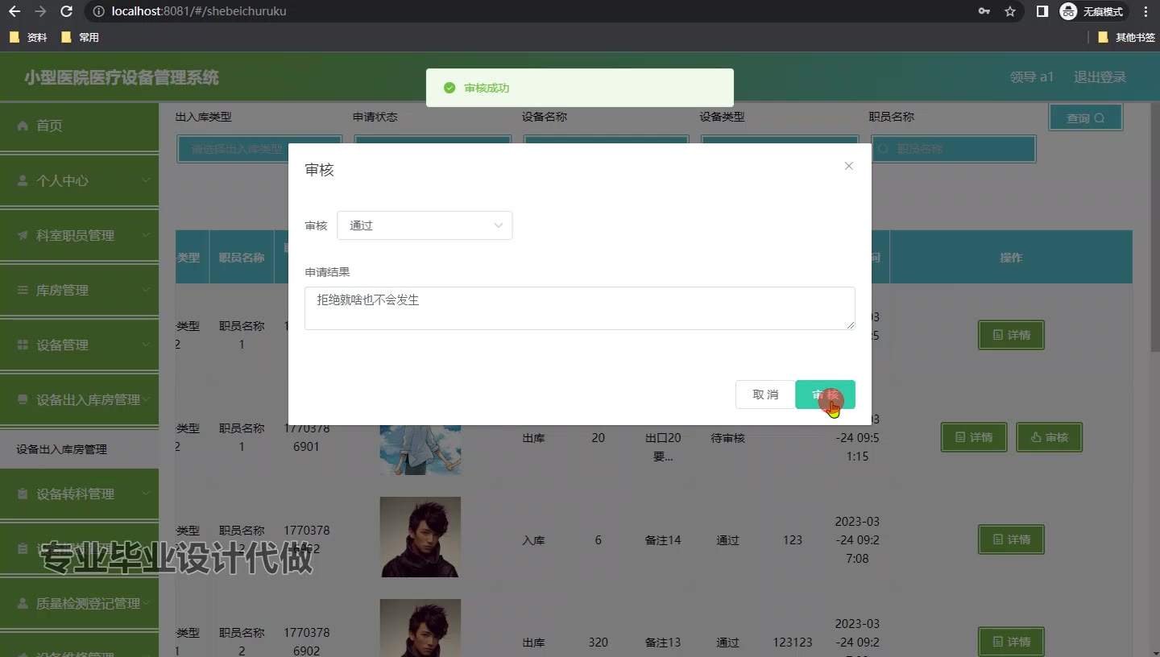Click 退出登录 to log out
The image size is (1160, 657).
pyautogui.click(x=1100, y=77)
